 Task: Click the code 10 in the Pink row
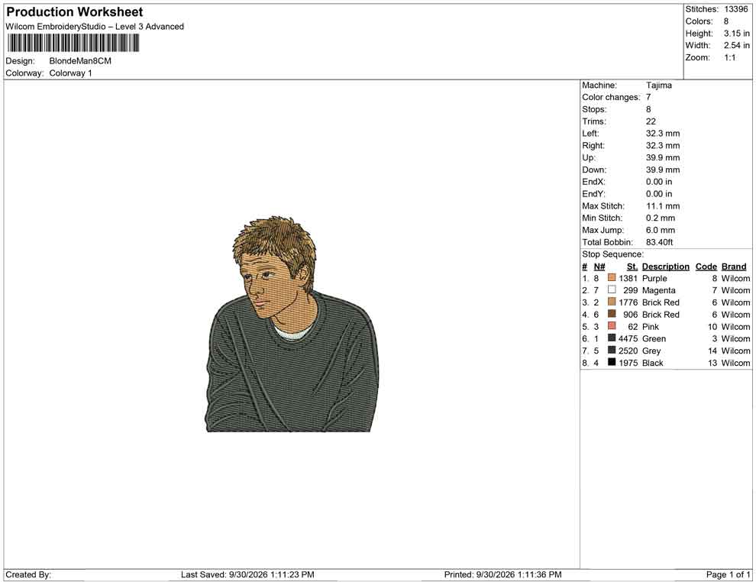tap(712, 326)
